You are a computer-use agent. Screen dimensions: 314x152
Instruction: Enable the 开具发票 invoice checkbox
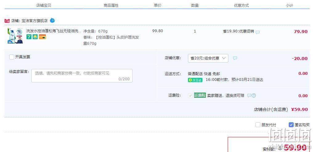(12, 57)
